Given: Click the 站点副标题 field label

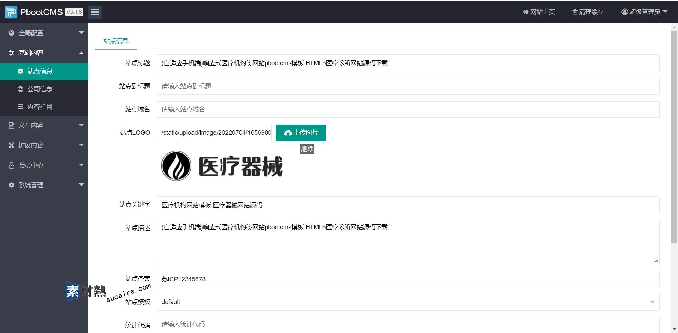Looking at the screenshot, I should tap(135, 86).
